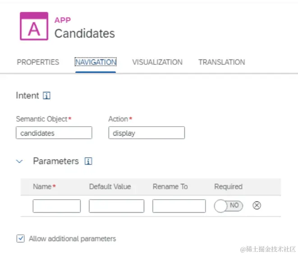Click the Required column header
Image resolution: width=298 pixels, height=255 pixels.
point(228,187)
